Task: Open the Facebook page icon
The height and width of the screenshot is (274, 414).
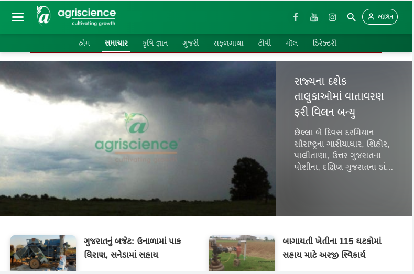Action: [x=296, y=17]
